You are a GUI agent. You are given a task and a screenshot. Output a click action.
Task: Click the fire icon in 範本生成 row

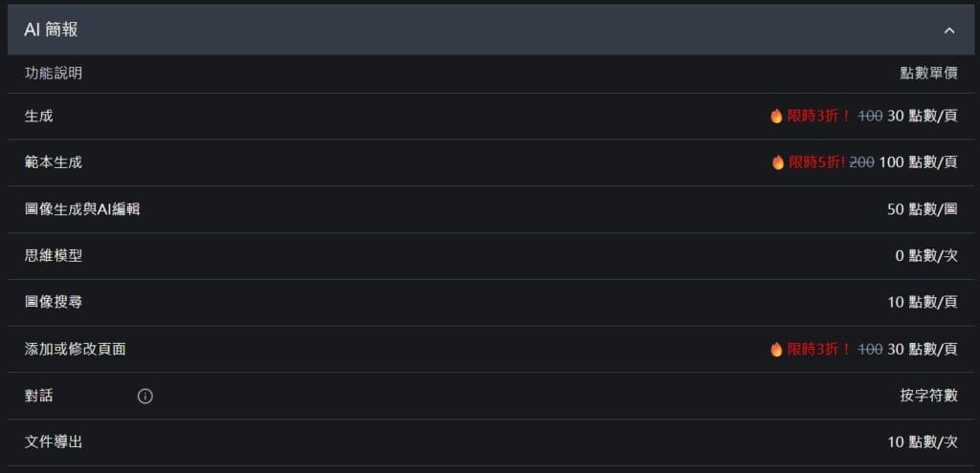pyautogui.click(x=778, y=162)
